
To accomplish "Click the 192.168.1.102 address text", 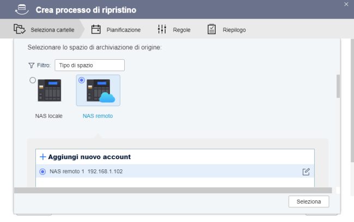I will (x=105, y=172).
